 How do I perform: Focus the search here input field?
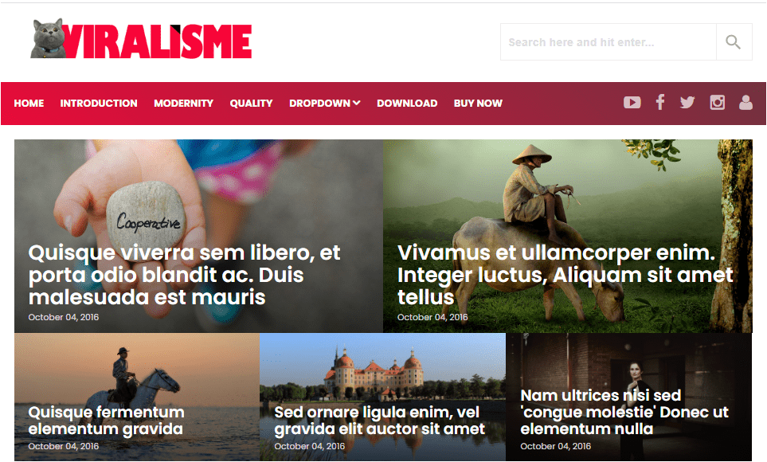tap(608, 42)
